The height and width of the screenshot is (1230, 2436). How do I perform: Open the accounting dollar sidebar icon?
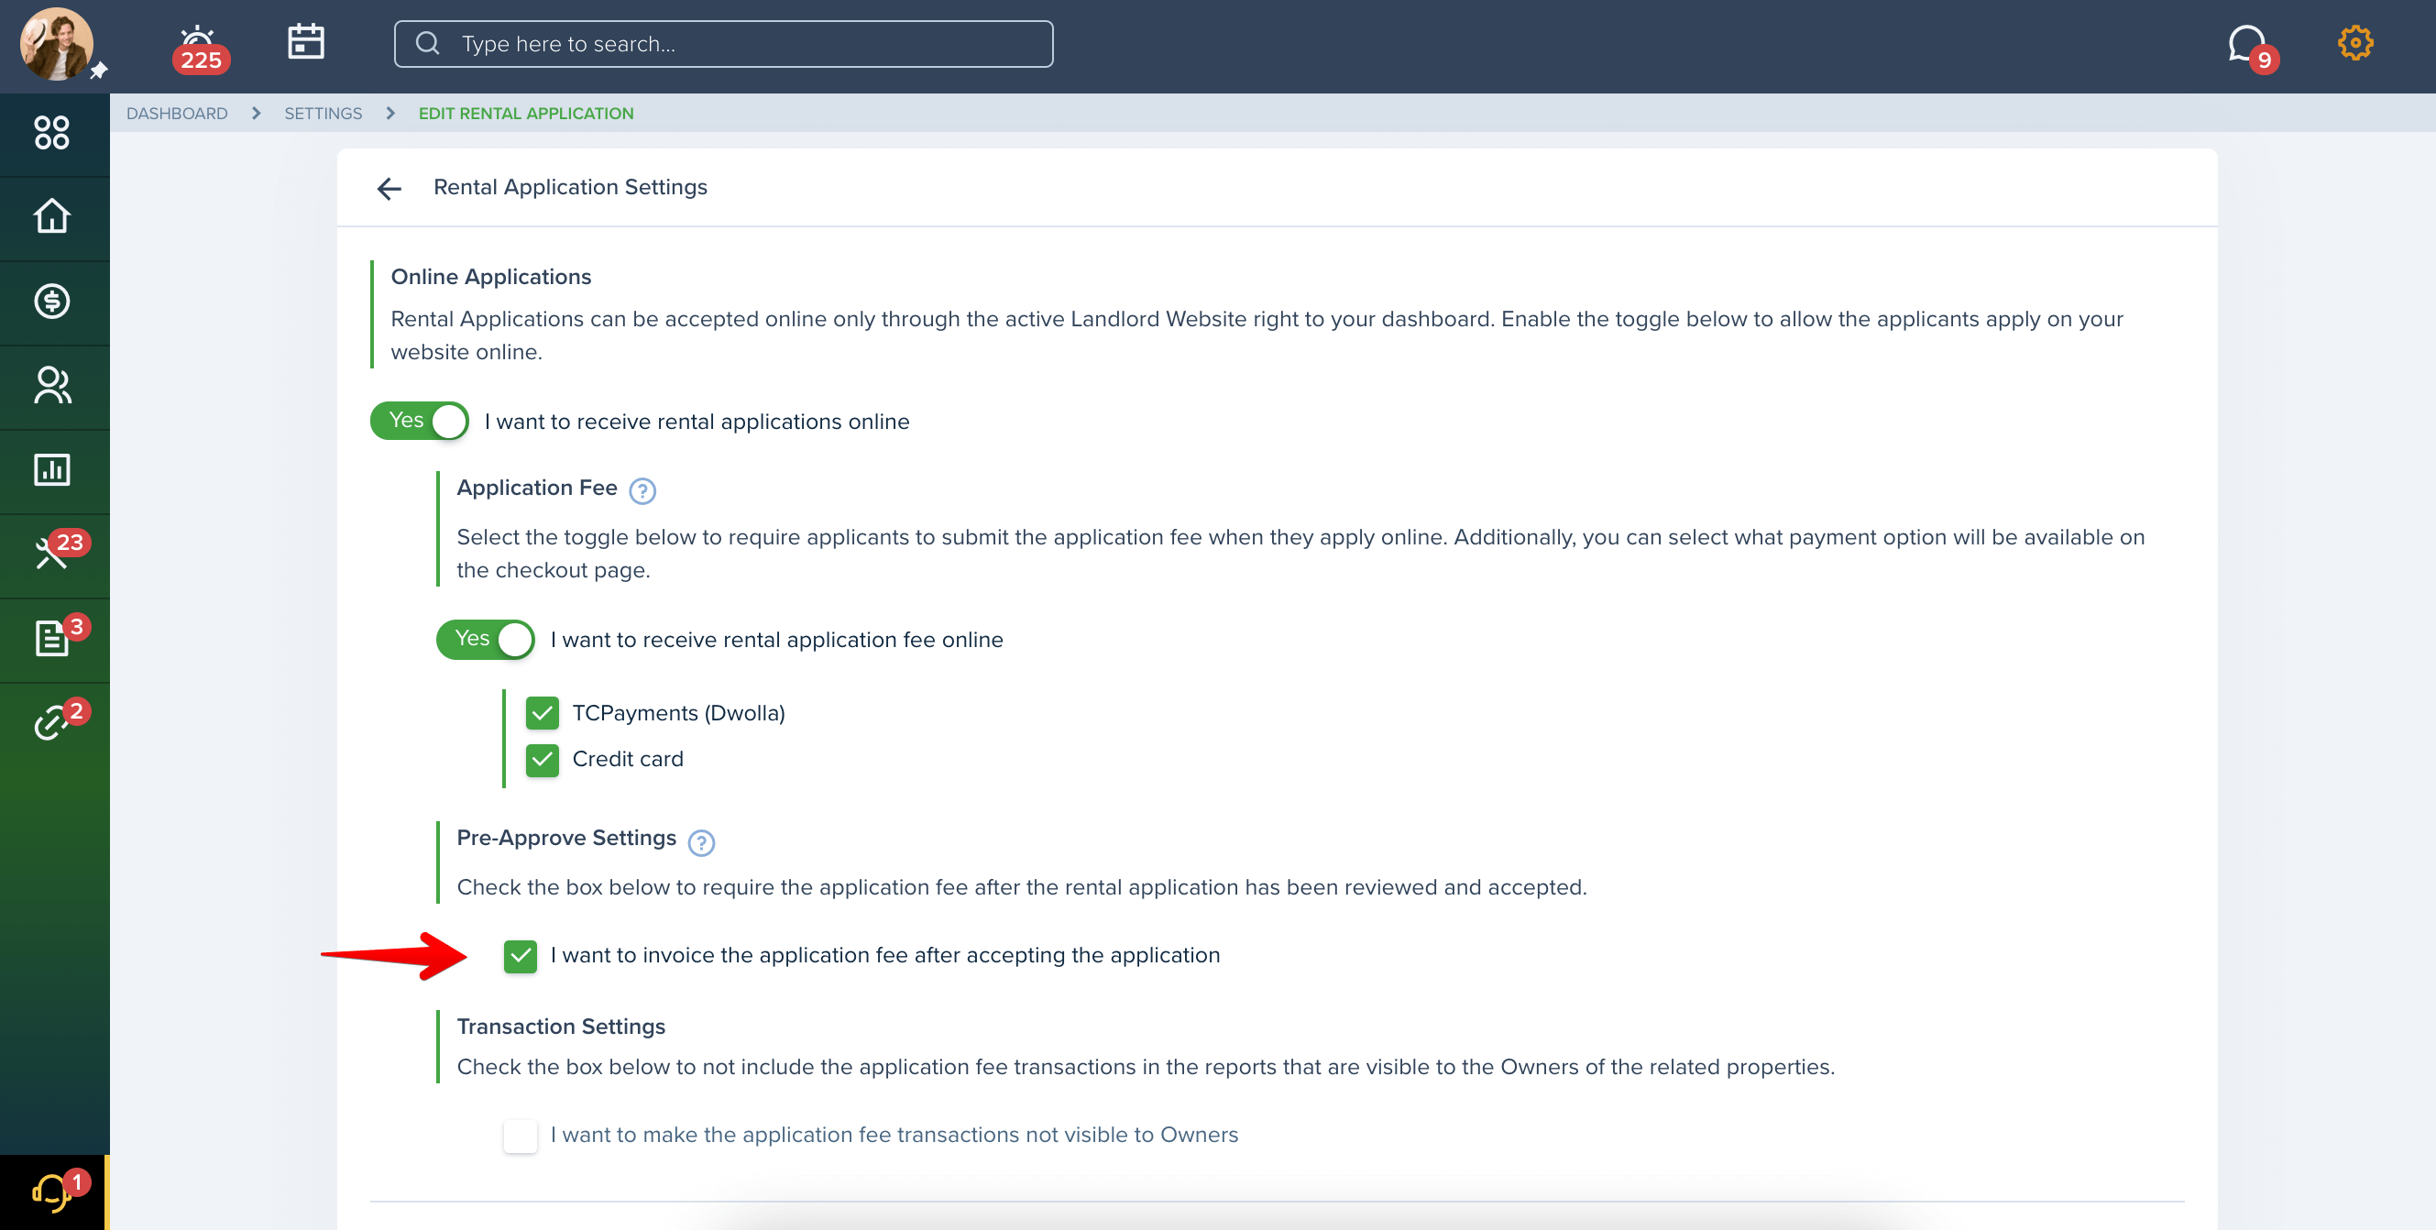(52, 302)
